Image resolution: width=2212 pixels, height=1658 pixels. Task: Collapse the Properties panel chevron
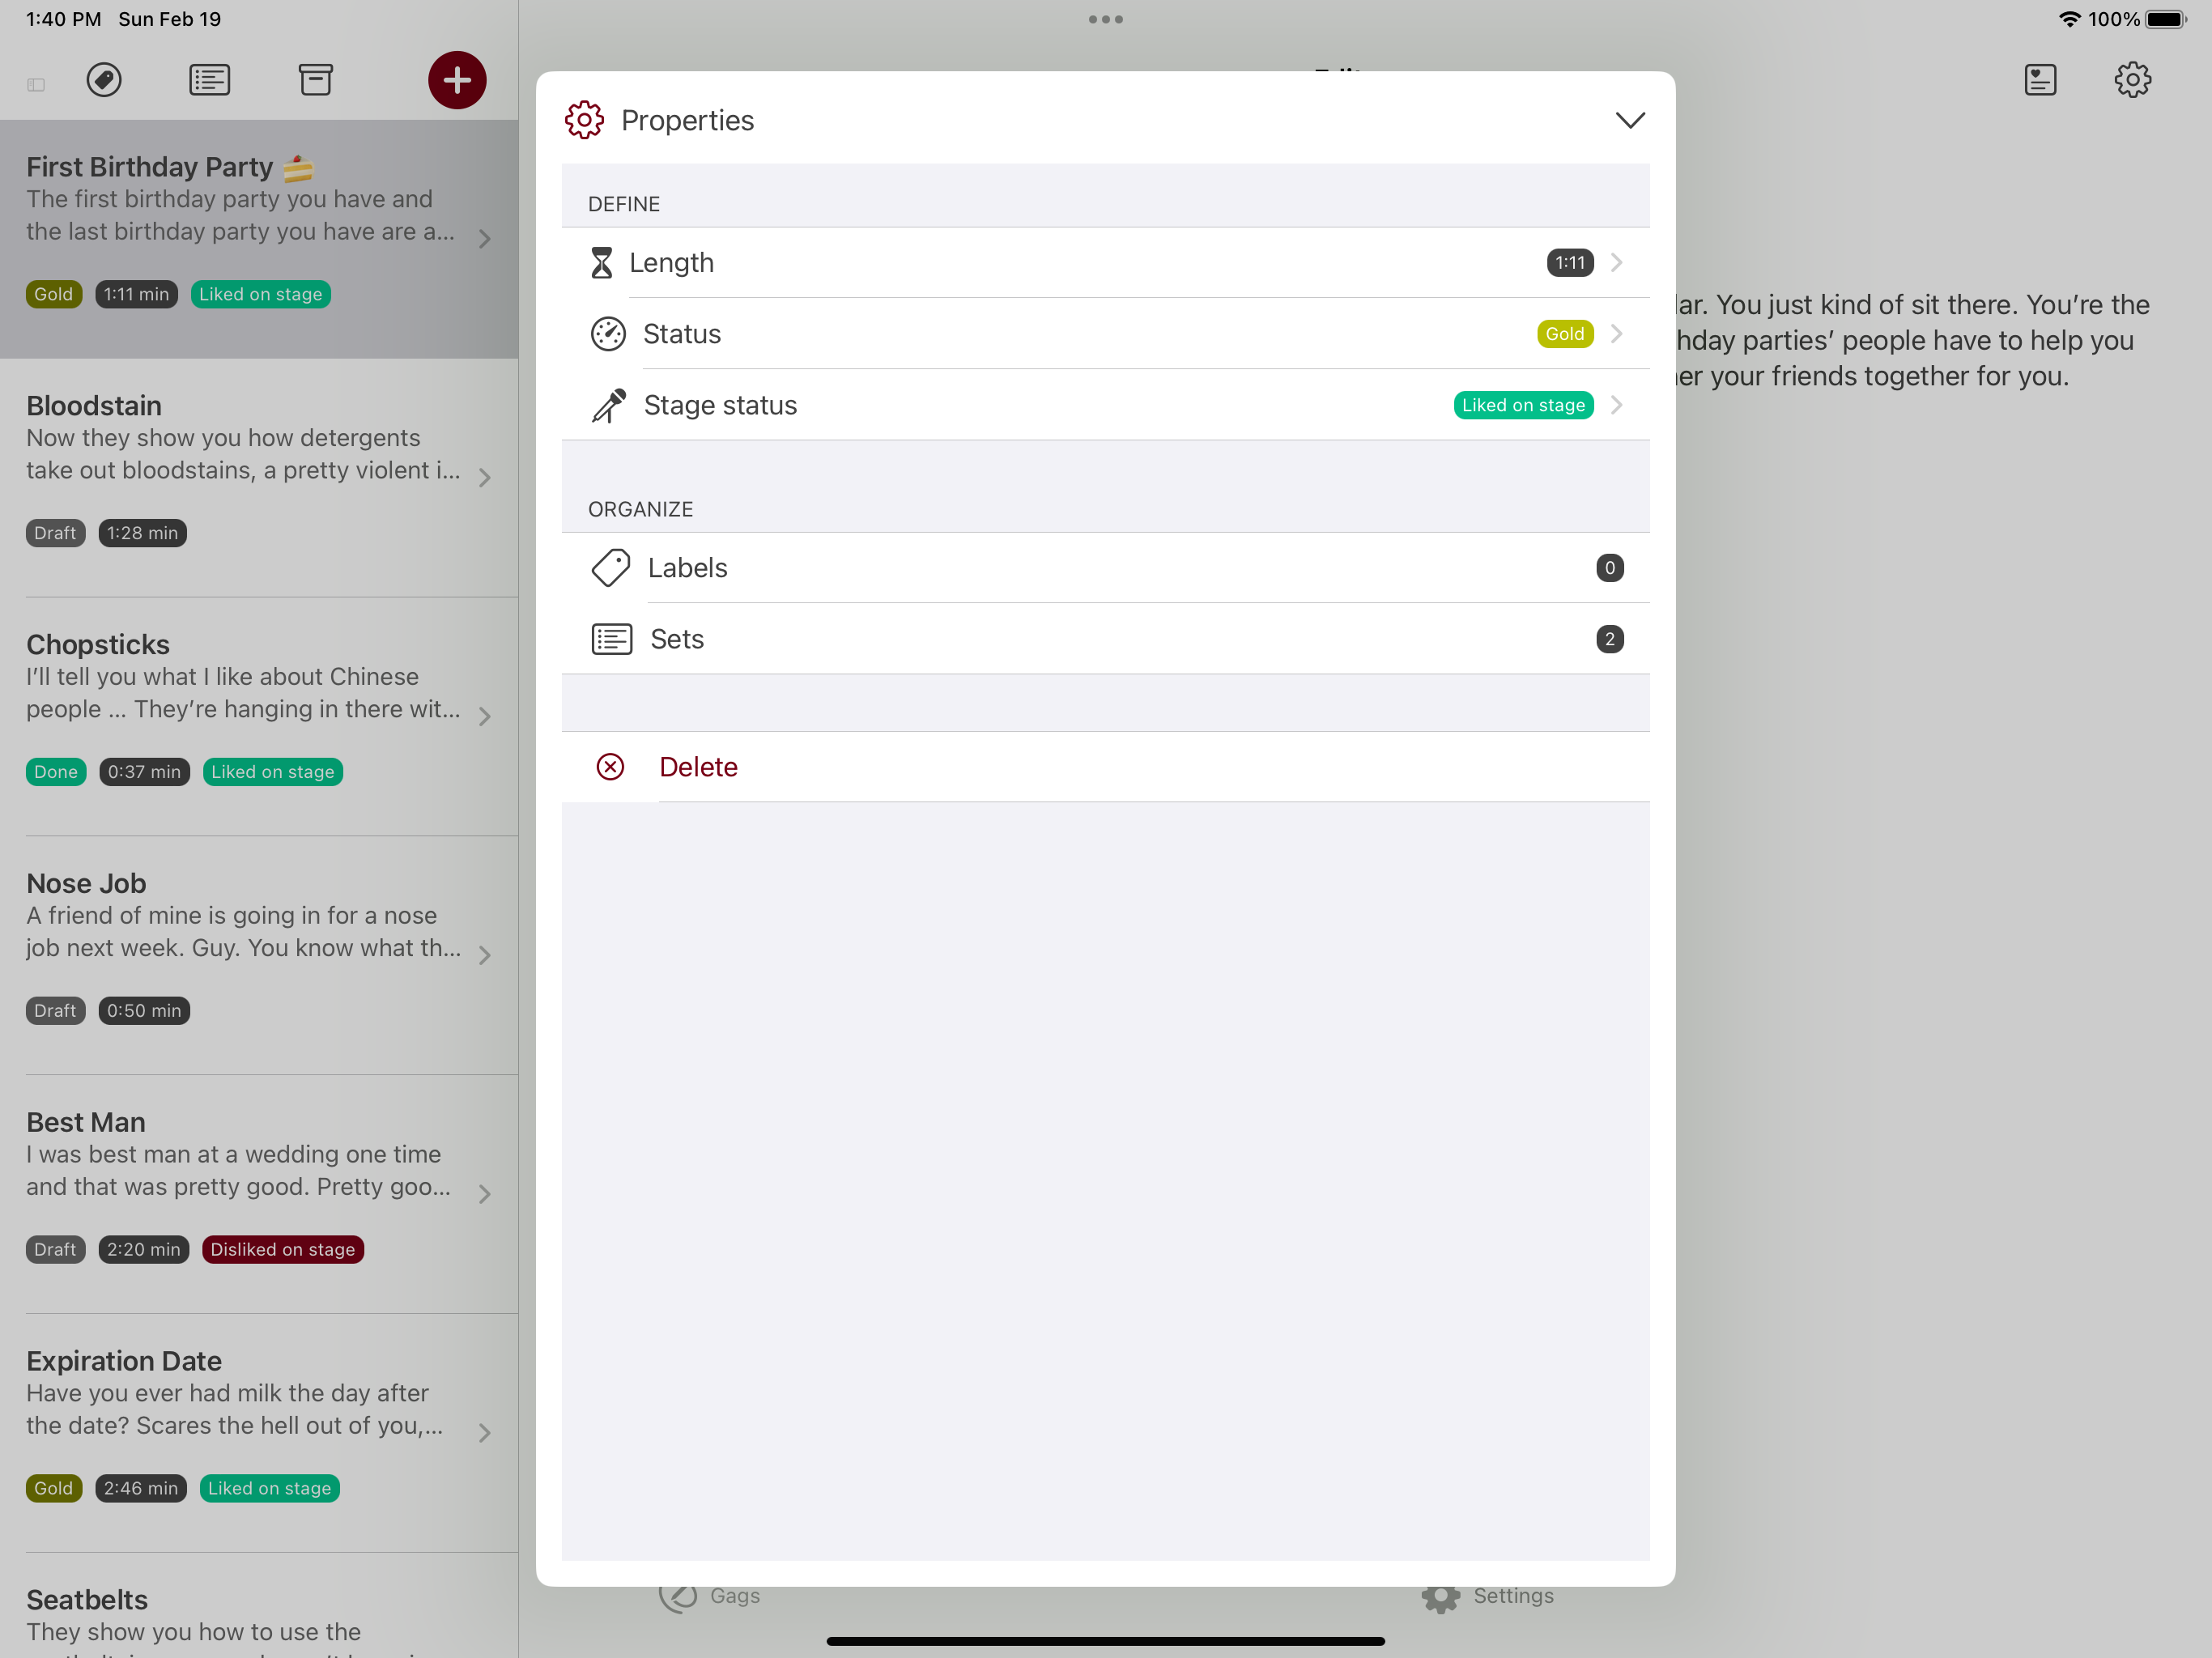point(1630,120)
